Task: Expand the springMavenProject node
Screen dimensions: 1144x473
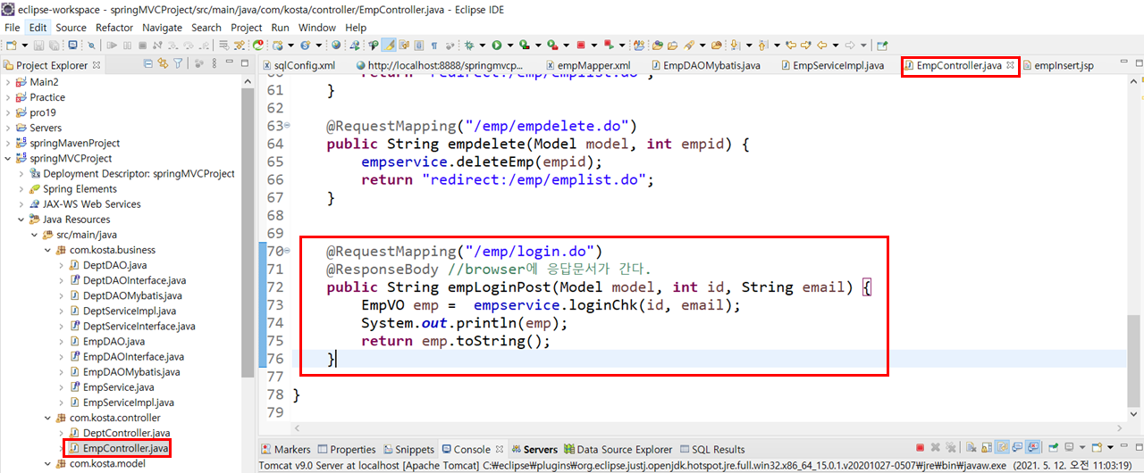Action: (8, 143)
